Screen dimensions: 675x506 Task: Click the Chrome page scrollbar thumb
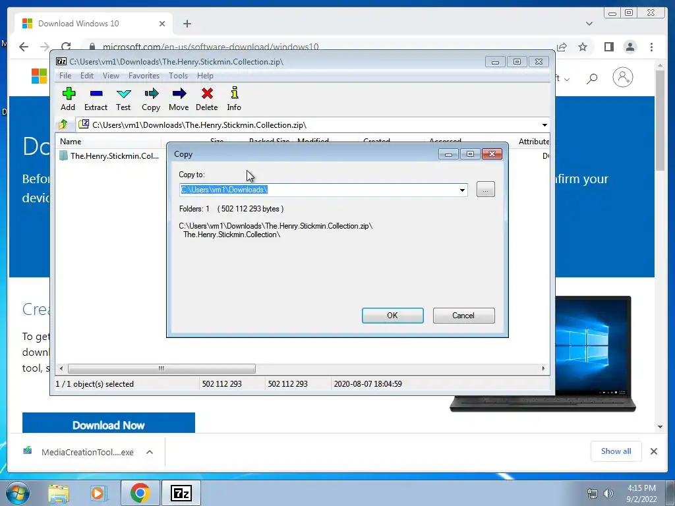click(x=660, y=121)
